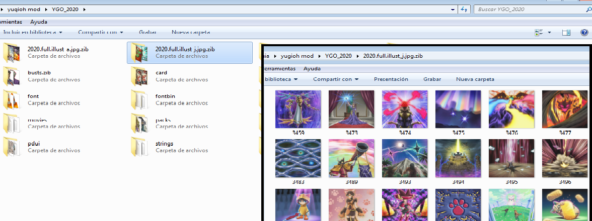Open the Incluir en biblioteca dropdown

[x=33, y=32]
